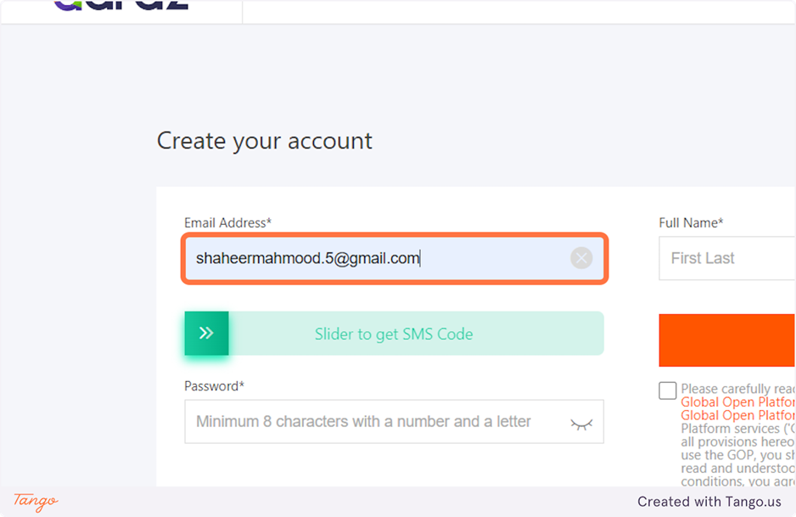Open the first Global Open Platform link
This screenshot has height=517, width=796.
[x=737, y=402]
